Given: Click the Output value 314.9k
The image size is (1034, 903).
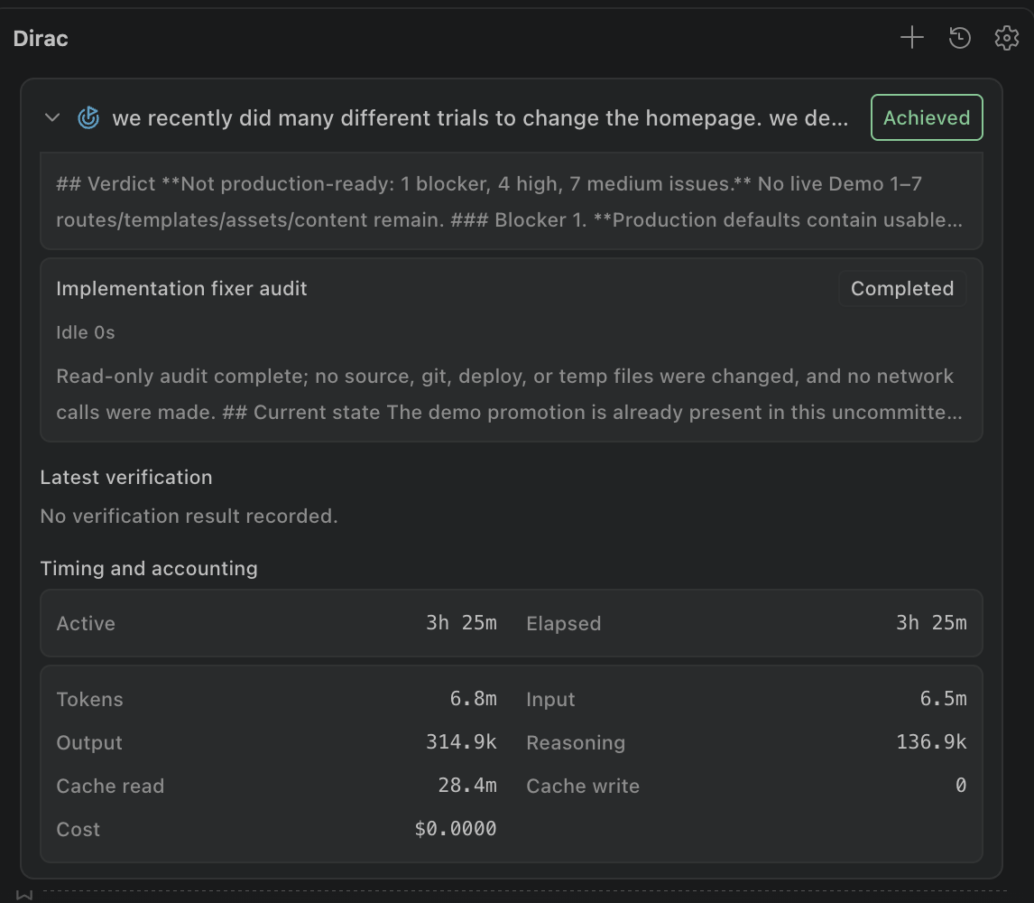Looking at the screenshot, I should 461,742.
